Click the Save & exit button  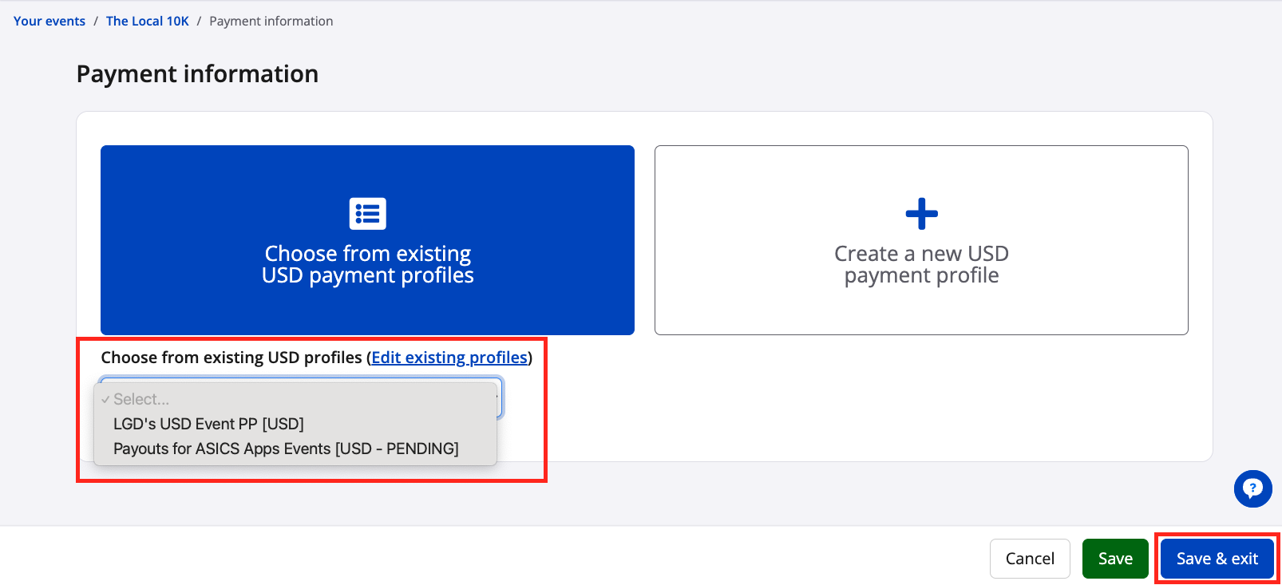pos(1217,559)
